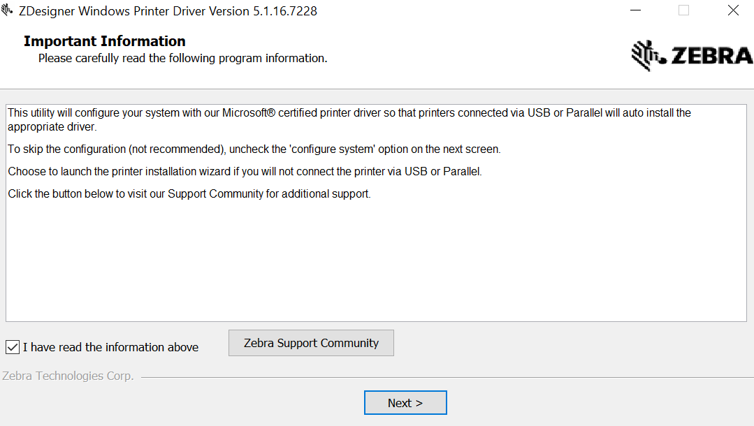This screenshot has width=754, height=426.
Task: Toggle the information acknowledgment checkbox
Action: pos(12,347)
